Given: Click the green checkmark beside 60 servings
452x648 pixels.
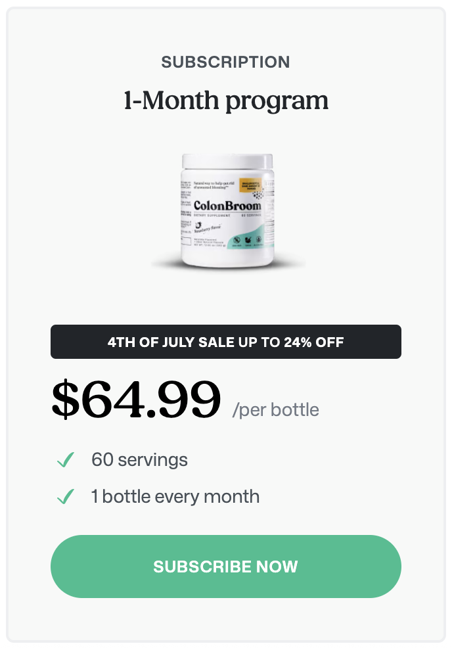Looking at the screenshot, I should tap(66, 459).
